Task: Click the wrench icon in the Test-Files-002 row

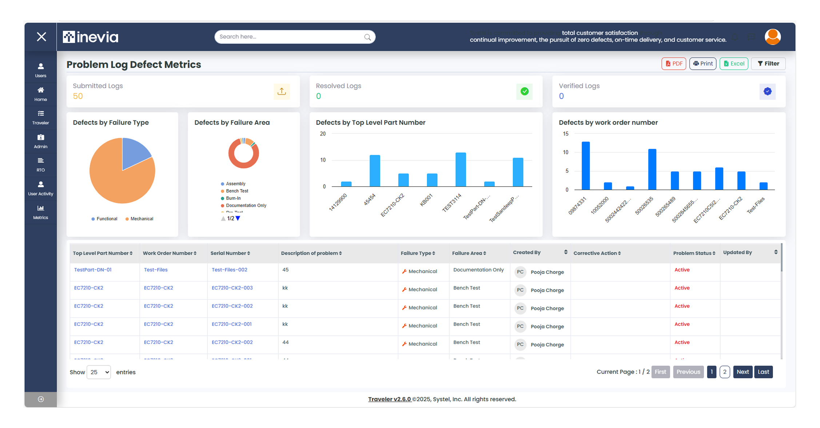Action: [404, 272]
